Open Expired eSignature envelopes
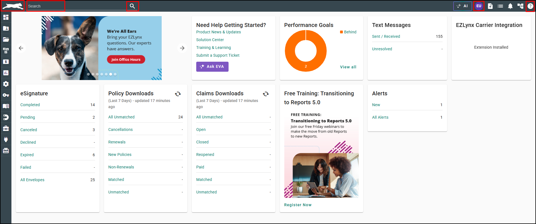This screenshot has height=224, width=536. pyautogui.click(x=27, y=155)
